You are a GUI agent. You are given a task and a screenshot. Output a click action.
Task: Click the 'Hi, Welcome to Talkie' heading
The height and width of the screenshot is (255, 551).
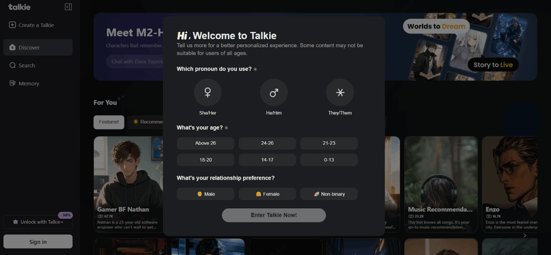click(x=227, y=36)
